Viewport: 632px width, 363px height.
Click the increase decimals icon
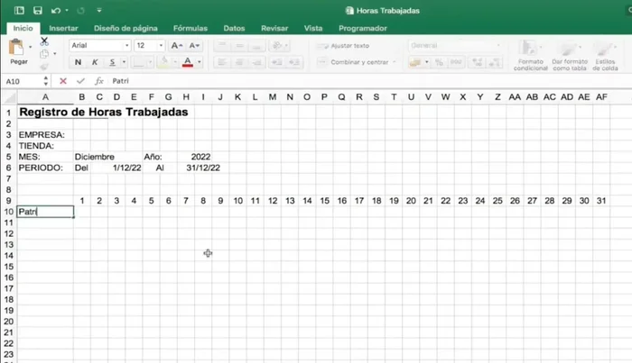[478, 62]
